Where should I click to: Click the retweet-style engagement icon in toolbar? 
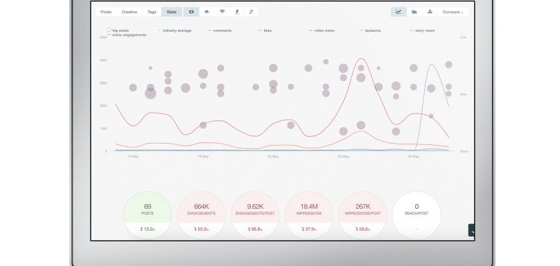point(191,12)
